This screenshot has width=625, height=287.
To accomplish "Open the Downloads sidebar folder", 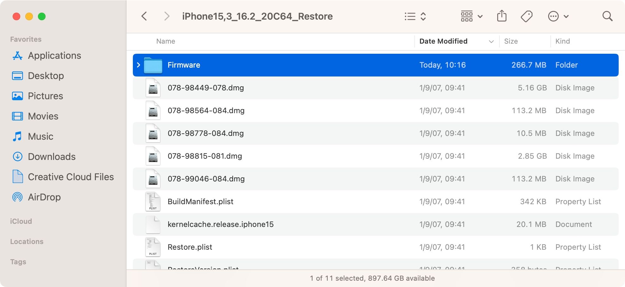I will [52, 157].
